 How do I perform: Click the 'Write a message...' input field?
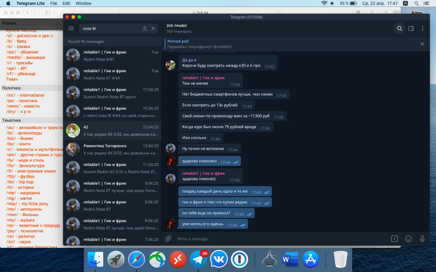tap(281, 239)
